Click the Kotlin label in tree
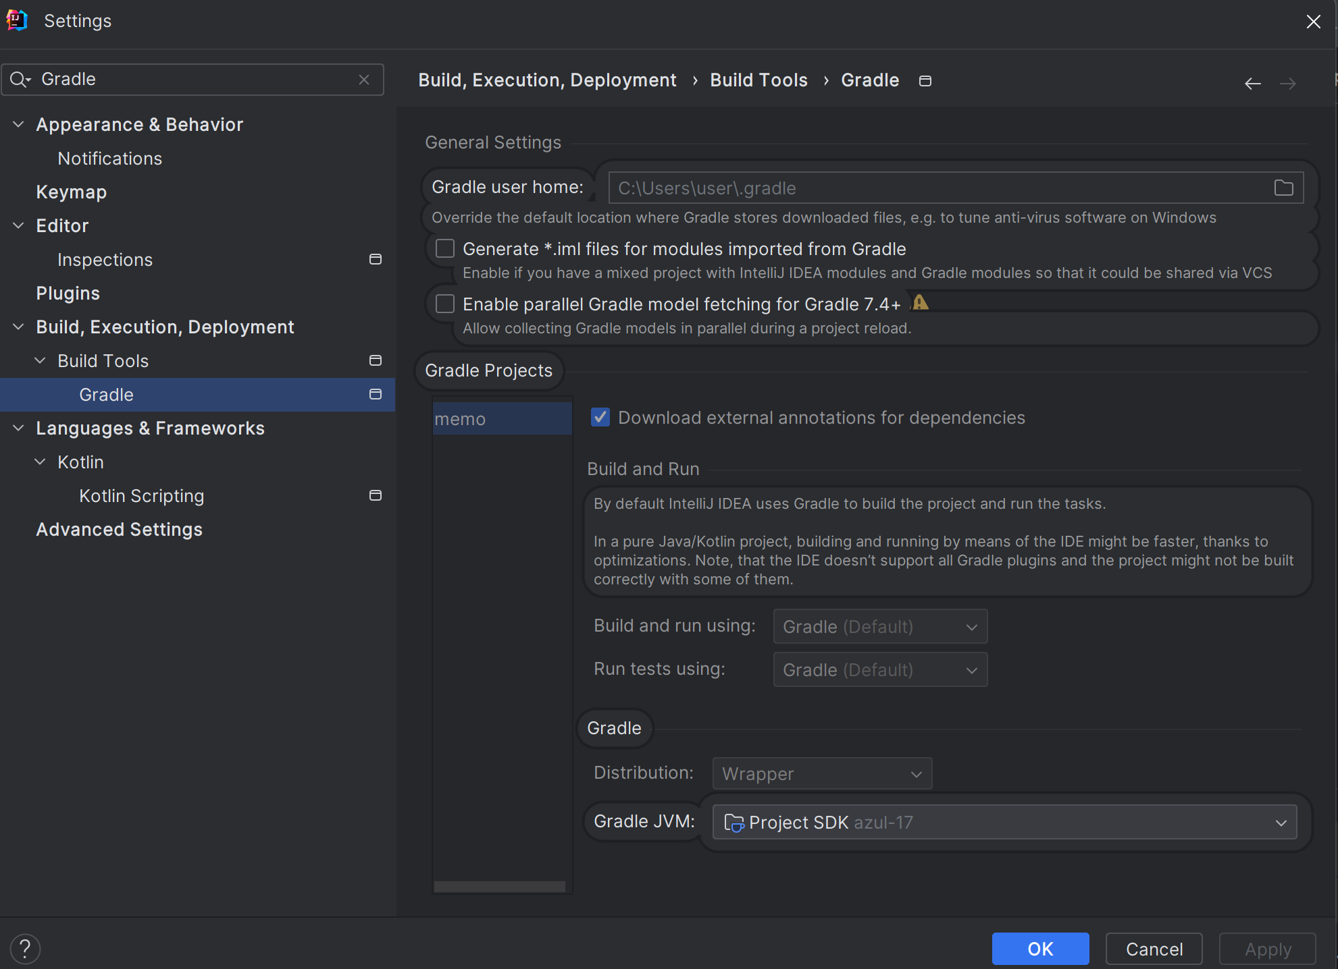The image size is (1338, 969). pyautogui.click(x=80, y=462)
